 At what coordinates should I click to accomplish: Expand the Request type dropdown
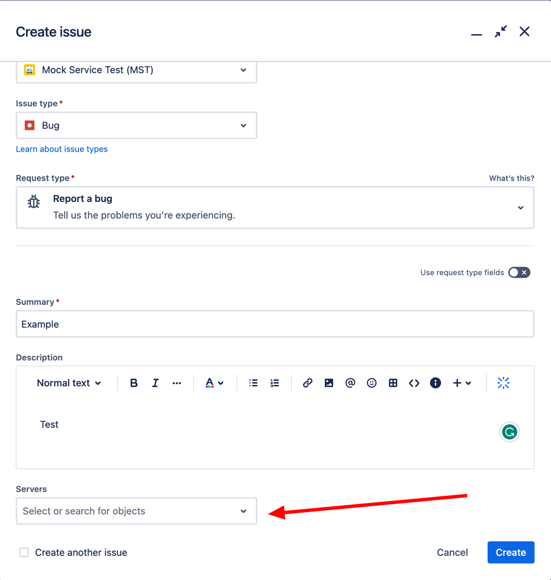click(275, 207)
